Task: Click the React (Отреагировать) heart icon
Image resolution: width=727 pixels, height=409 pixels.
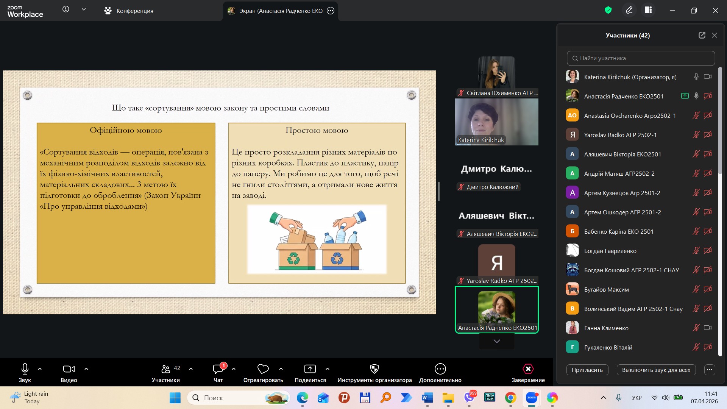Action: [263, 369]
